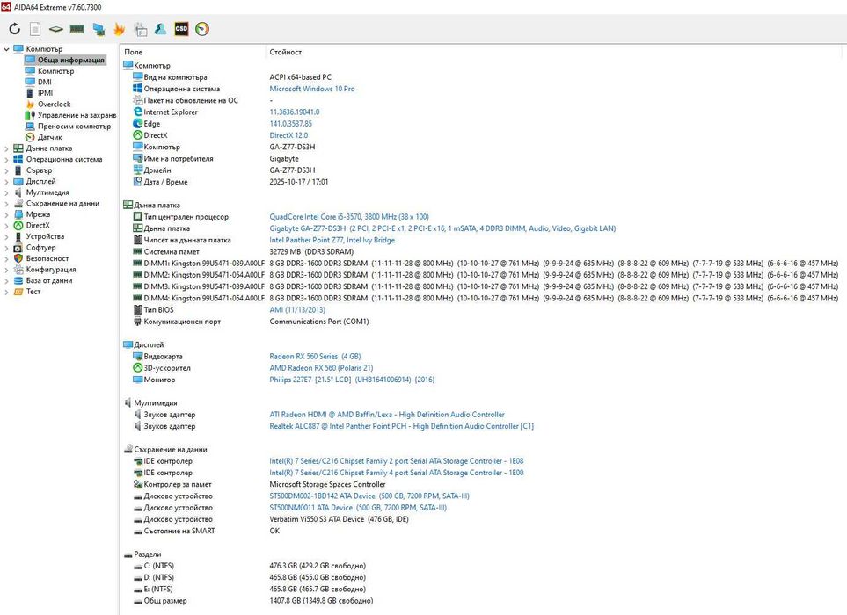Viewport: 847px width, 615px height.
Task: Open Radeon RX 560 Series (4 GB) link
Action: tap(316, 357)
